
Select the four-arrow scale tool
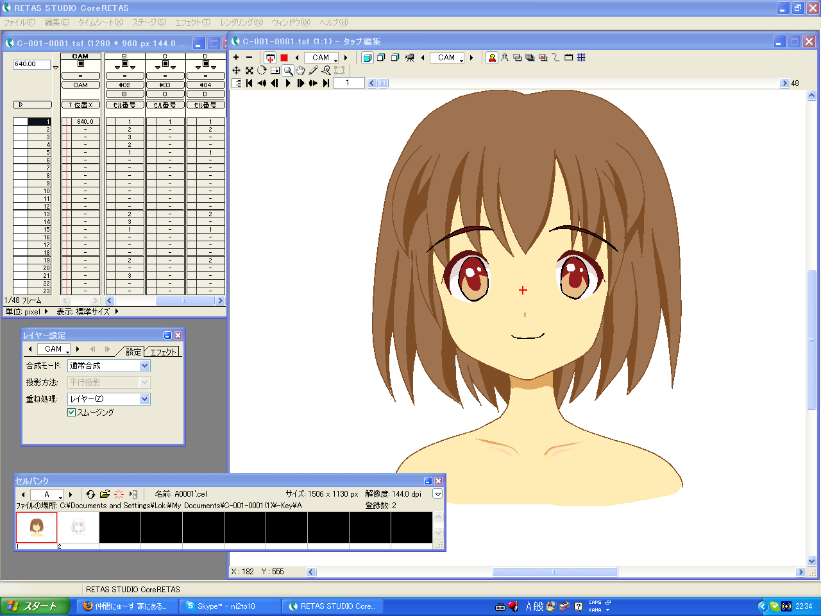(x=249, y=71)
